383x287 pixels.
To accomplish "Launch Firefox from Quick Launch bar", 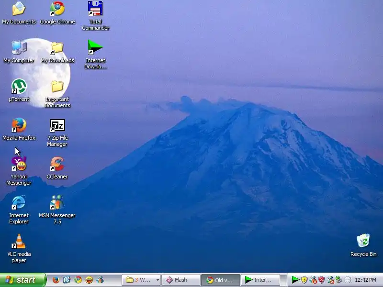I will tap(56, 280).
